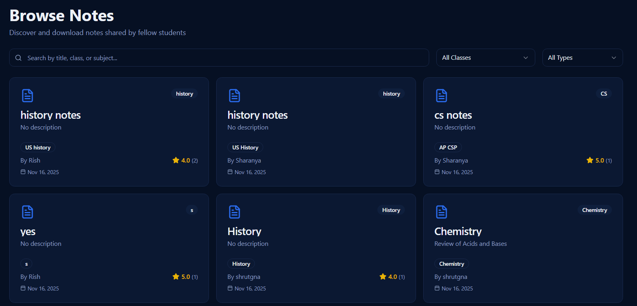Click history badge on Sharanya's history notes card
Image resolution: width=637 pixels, height=306 pixels.
click(x=391, y=94)
